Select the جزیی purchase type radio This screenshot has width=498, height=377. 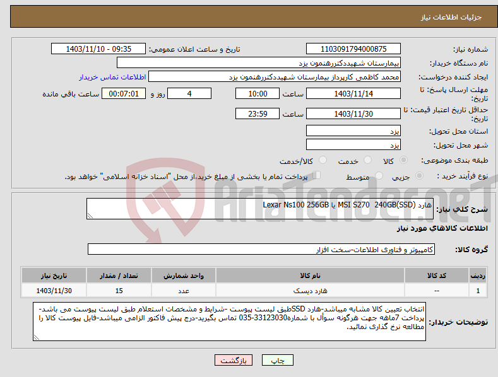point(419,176)
